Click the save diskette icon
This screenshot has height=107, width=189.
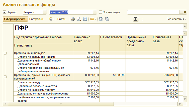(85, 19)
